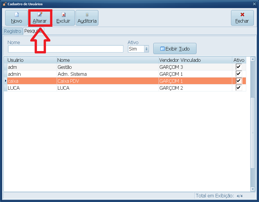Viewport: 259px width, 202px height.
Task: Toggle Ativo checkbox for adm user
Action: (x=239, y=67)
